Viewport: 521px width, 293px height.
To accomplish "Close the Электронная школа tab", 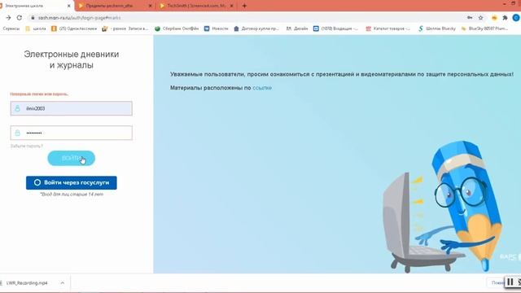I will click(68, 6).
